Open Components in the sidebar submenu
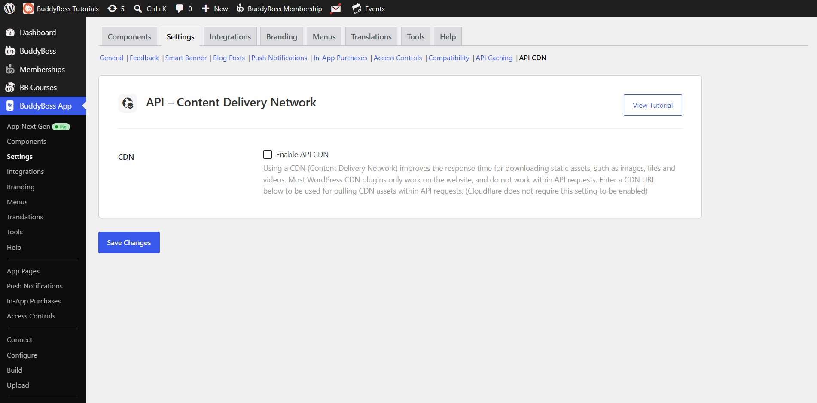The height and width of the screenshot is (403, 817). point(27,142)
